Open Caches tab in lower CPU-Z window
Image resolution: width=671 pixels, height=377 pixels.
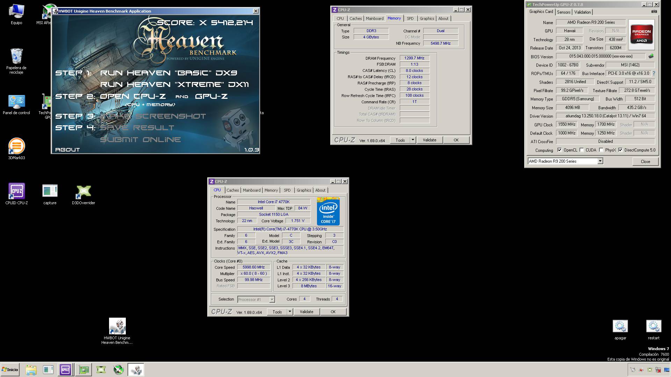coord(232,190)
